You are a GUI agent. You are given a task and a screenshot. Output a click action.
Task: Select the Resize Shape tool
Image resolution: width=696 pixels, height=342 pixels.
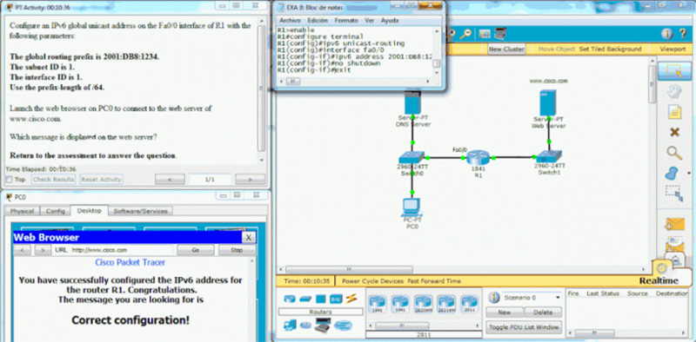674,194
